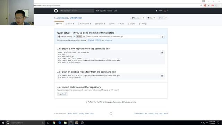Click the repository clone URL field
Screen dimensions: 222x125
123,36
